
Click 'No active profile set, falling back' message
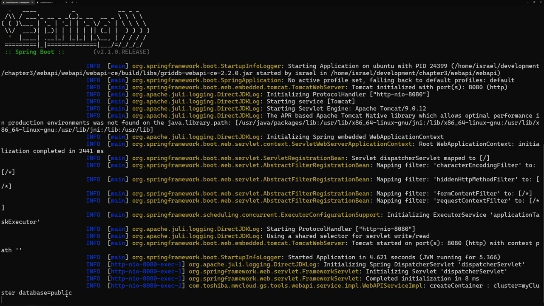coord(350,80)
